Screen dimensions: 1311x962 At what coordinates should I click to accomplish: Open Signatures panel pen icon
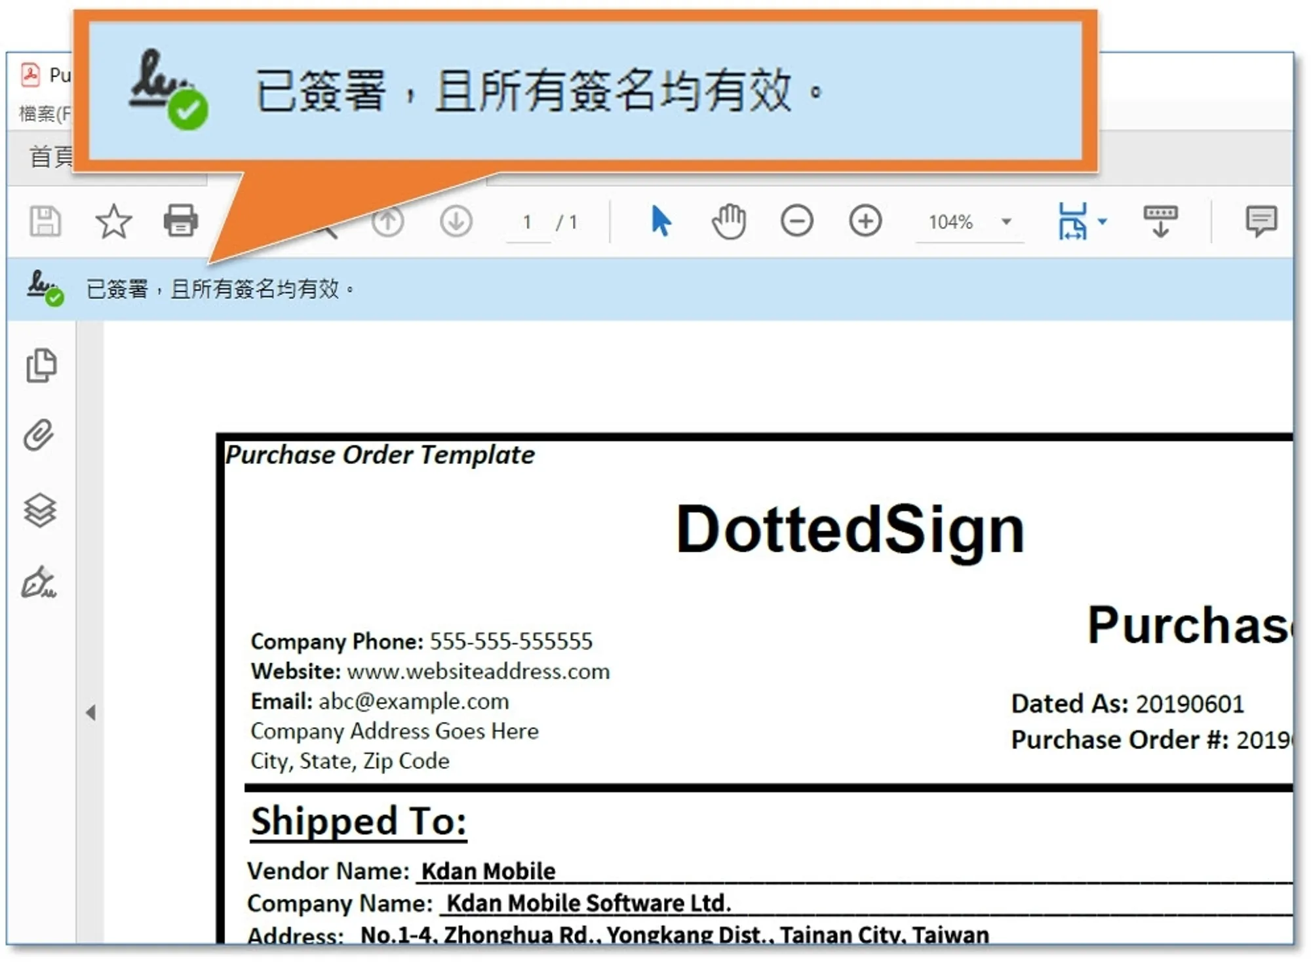tap(39, 583)
